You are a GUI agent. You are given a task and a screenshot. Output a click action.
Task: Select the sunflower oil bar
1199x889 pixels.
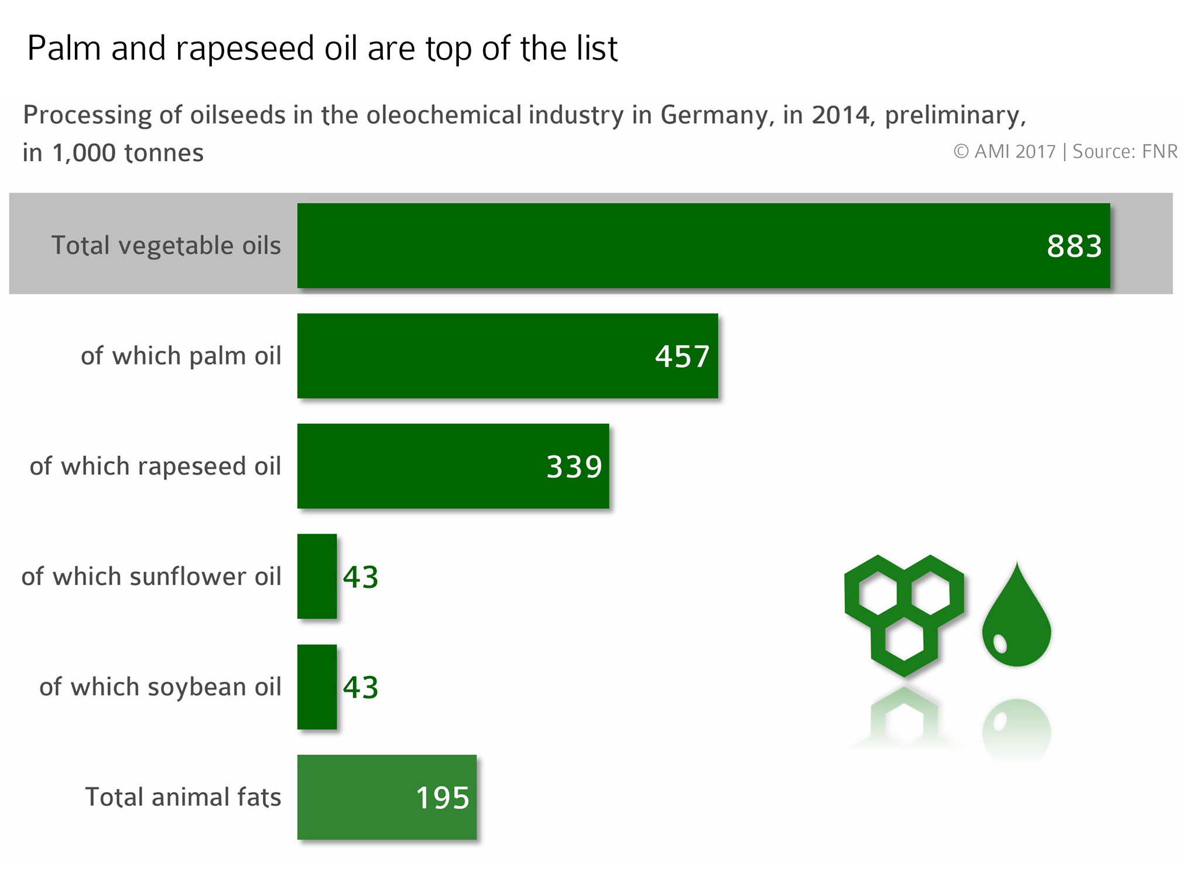pyautogui.click(x=317, y=576)
